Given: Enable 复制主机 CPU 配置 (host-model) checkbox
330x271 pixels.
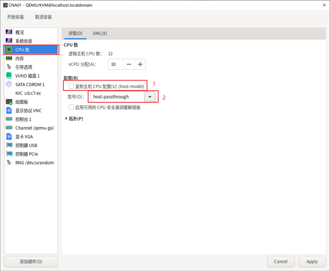Looking at the screenshot, I should point(71,86).
